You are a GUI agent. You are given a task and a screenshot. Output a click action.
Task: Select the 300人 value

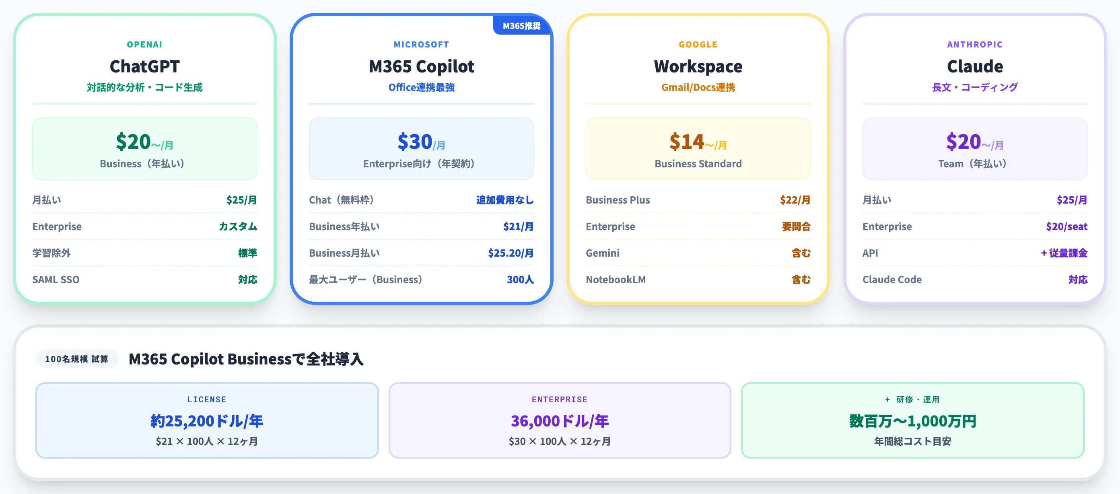coord(521,280)
